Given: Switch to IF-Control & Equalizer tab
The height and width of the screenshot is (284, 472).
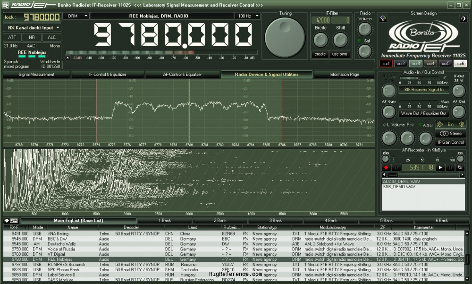Looking at the screenshot, I should click(x=108, y=75).
